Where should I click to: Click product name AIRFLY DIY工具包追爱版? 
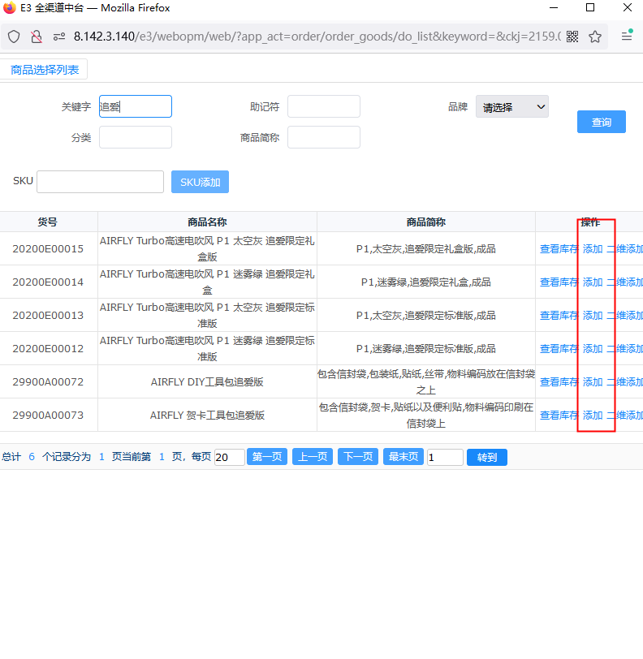[x=207, y=381]
